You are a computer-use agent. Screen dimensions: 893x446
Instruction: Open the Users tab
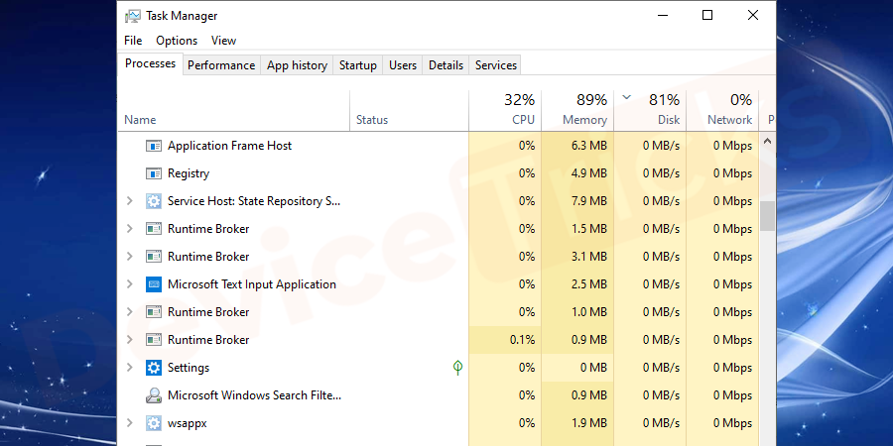[403, 65]
